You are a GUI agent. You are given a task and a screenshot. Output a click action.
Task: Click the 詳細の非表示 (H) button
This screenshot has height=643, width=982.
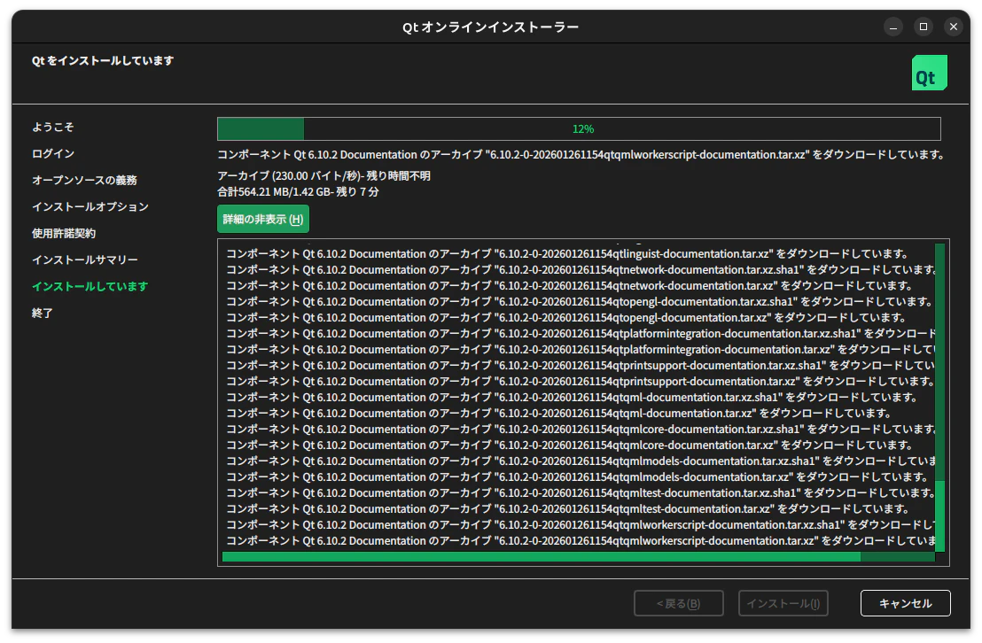click(x=263, y=219)
